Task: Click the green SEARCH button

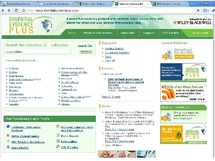Action: tap(85, 51)
